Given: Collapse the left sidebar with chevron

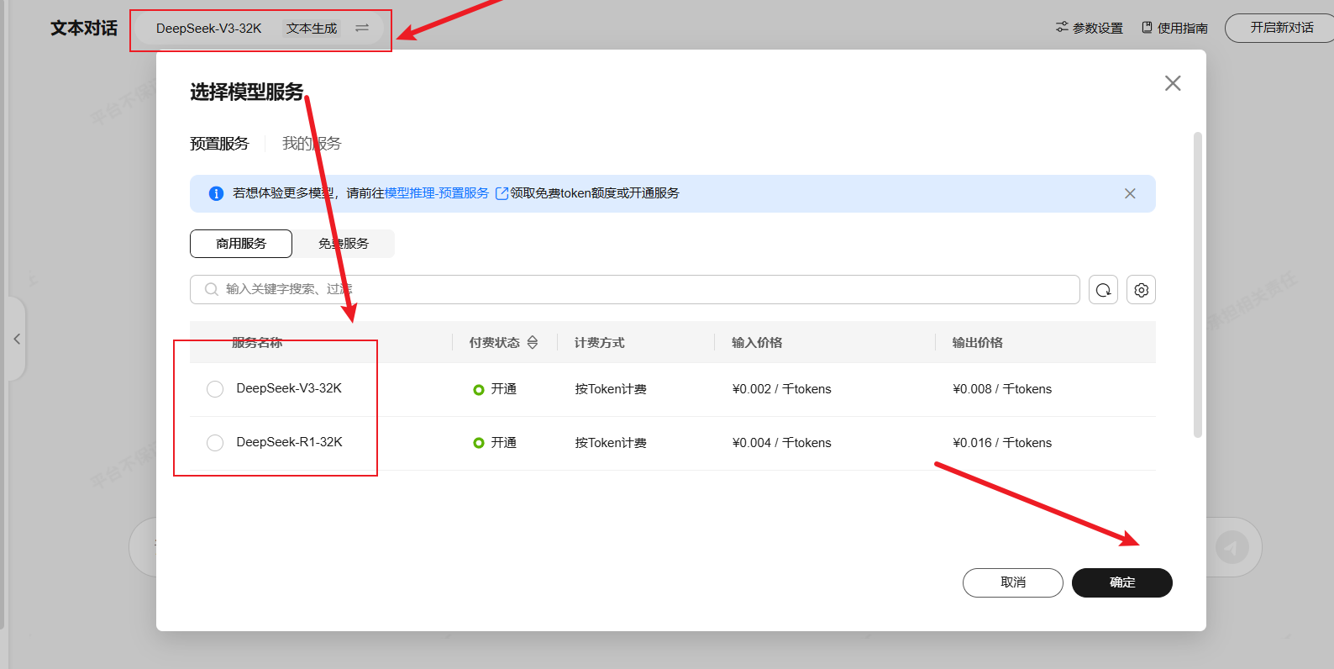Looking at the screenshot, I should tap(16, 339).
